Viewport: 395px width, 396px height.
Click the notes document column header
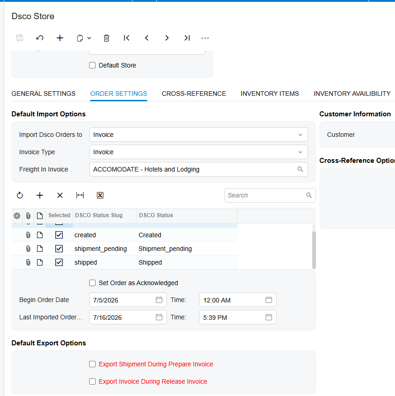(x=40, y=216)
